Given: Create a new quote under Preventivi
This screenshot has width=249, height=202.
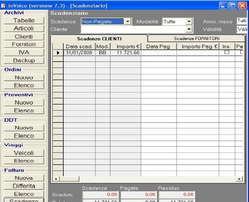Looking at the screenshot, I should click(24, 103).
